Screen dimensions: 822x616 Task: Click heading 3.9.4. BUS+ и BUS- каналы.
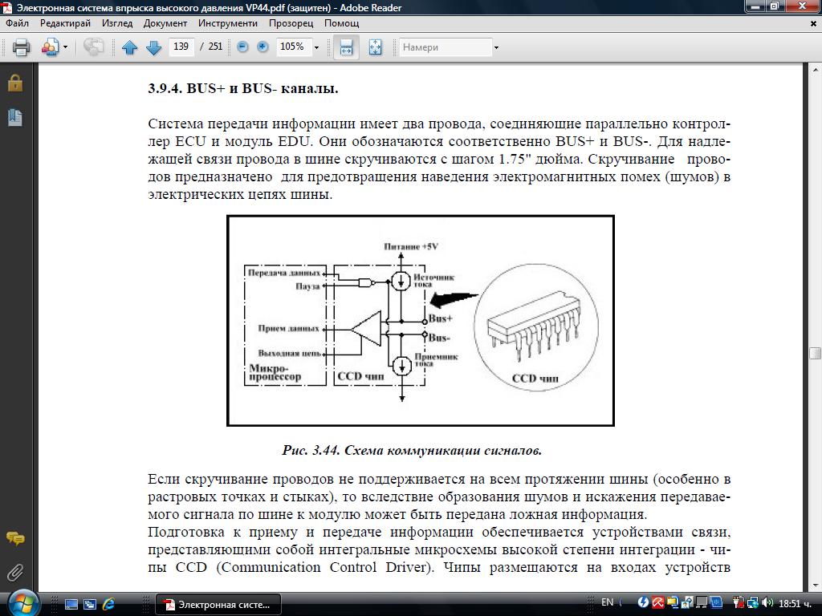tap(243, 88)
